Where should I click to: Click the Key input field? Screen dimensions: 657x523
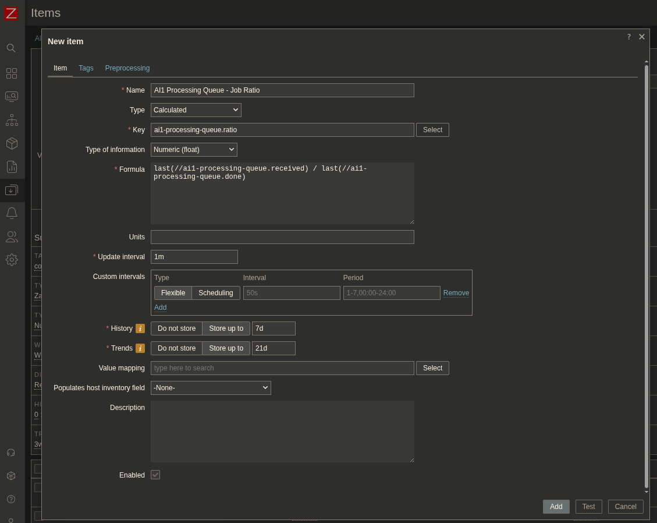pyautogui.click(x=282, y=130)
